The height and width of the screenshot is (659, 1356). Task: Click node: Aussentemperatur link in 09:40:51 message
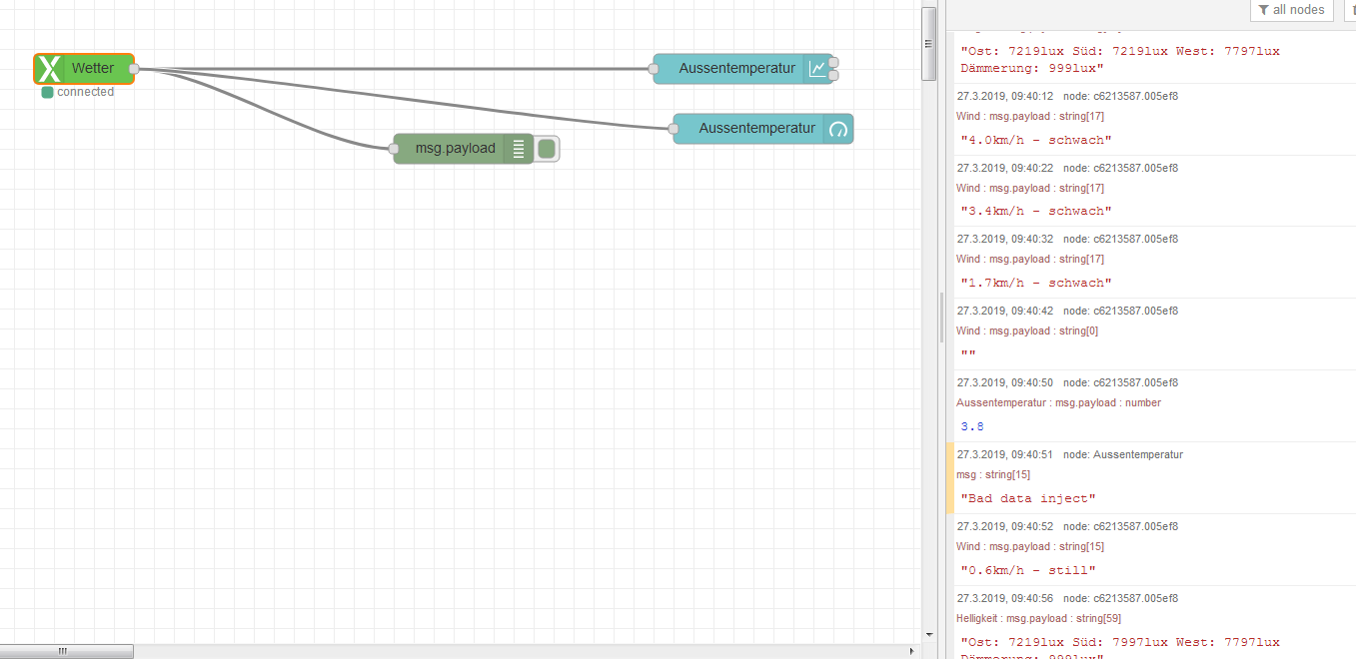(x=1123, y=455)
